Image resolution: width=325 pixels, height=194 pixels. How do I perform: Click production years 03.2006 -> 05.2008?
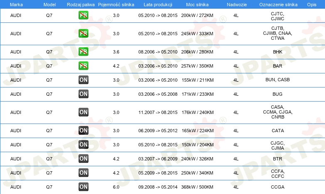(158, 94)
